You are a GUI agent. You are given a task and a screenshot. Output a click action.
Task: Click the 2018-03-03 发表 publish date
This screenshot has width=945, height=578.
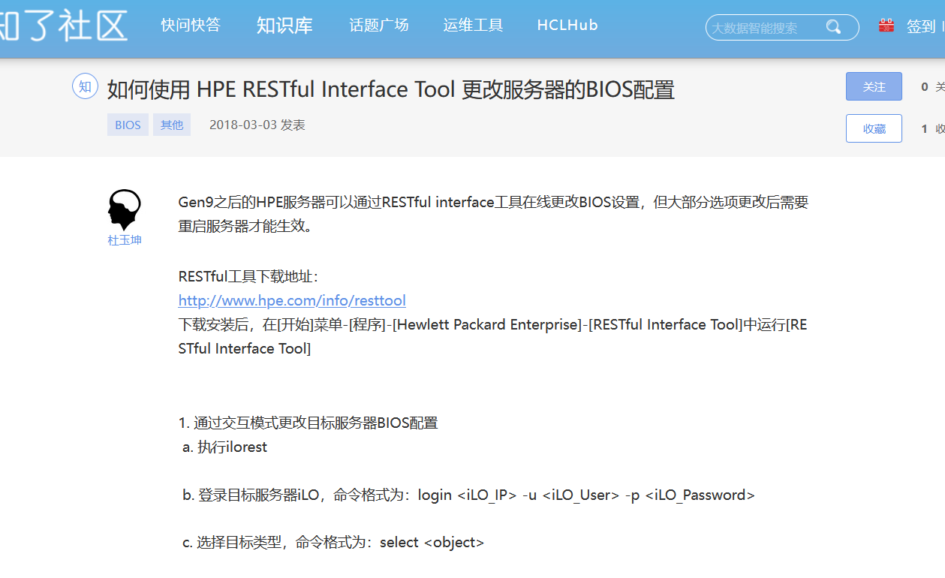tap(257, 125)
